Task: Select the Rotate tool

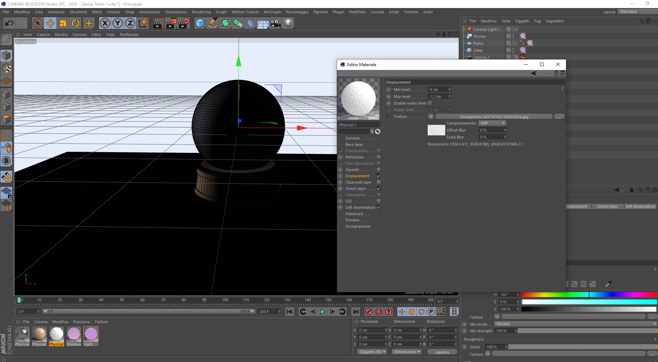Action: (76, 23)
